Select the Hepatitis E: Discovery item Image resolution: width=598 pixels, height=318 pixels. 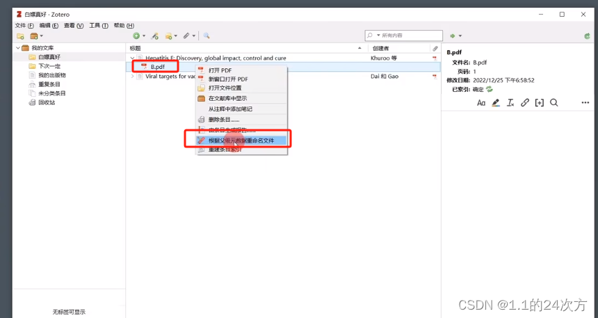point(216,58)
